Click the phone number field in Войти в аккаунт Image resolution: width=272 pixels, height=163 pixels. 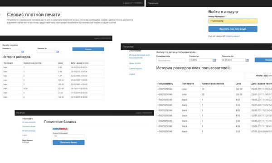pyautogui.click(x=233, y=21)
